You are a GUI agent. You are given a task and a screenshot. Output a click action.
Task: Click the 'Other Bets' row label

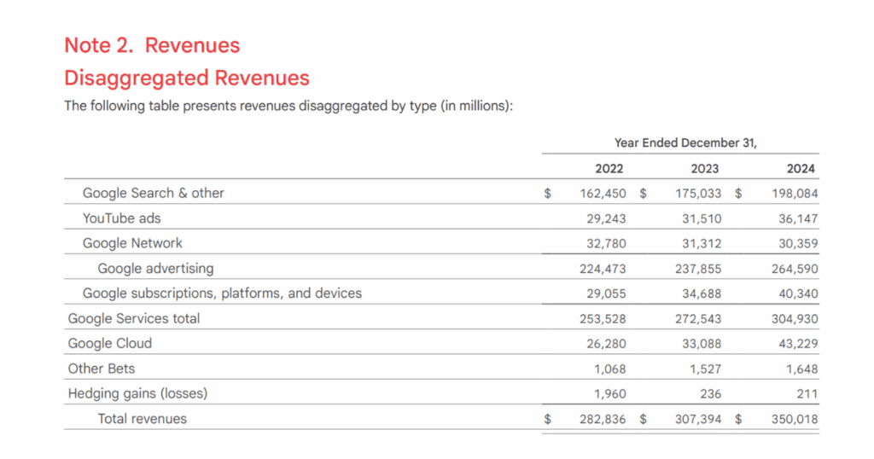pyautogui.click(x=102, y=369)
